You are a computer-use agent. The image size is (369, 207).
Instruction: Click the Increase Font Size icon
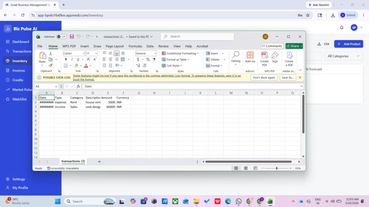[x=88, y=59]
